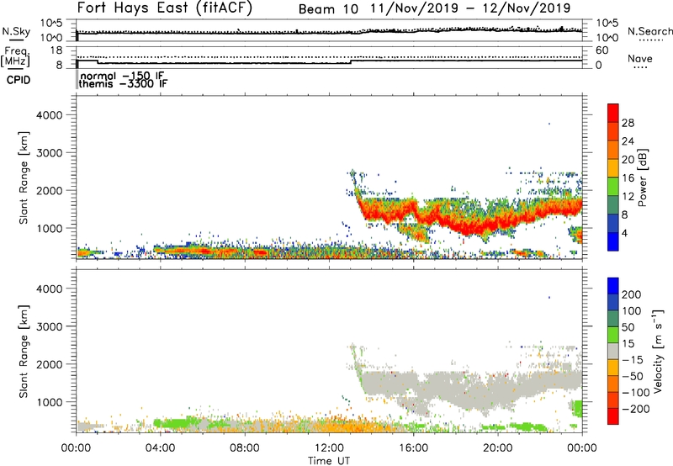Click the 'themis -3300 IF' CPID text
The image size is (673, 466).
click(123, 84)
